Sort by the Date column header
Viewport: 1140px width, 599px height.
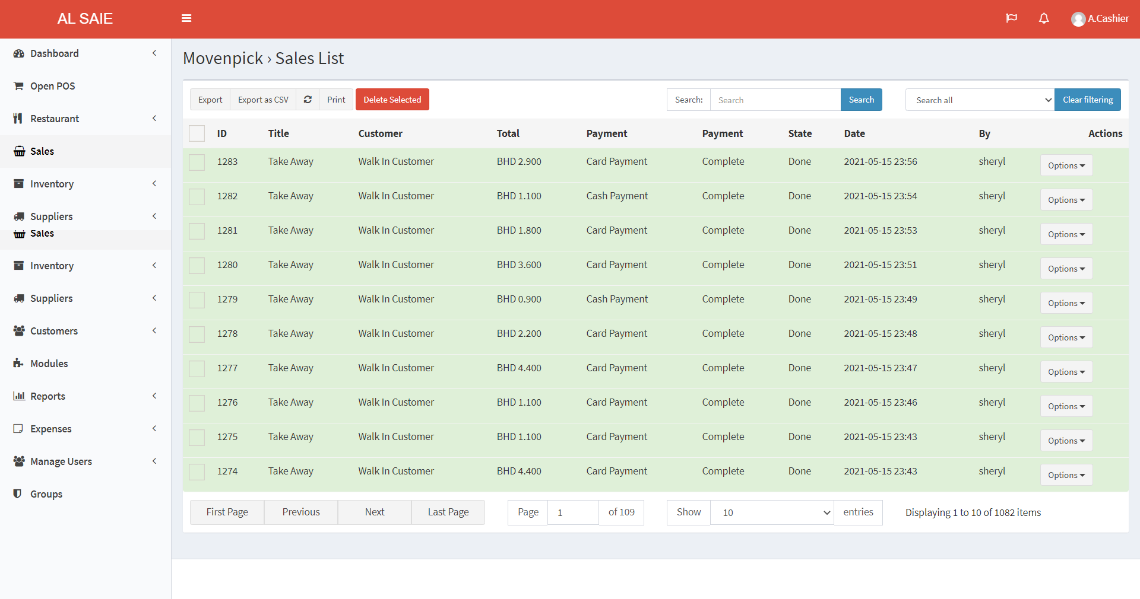tap(854, 133)
